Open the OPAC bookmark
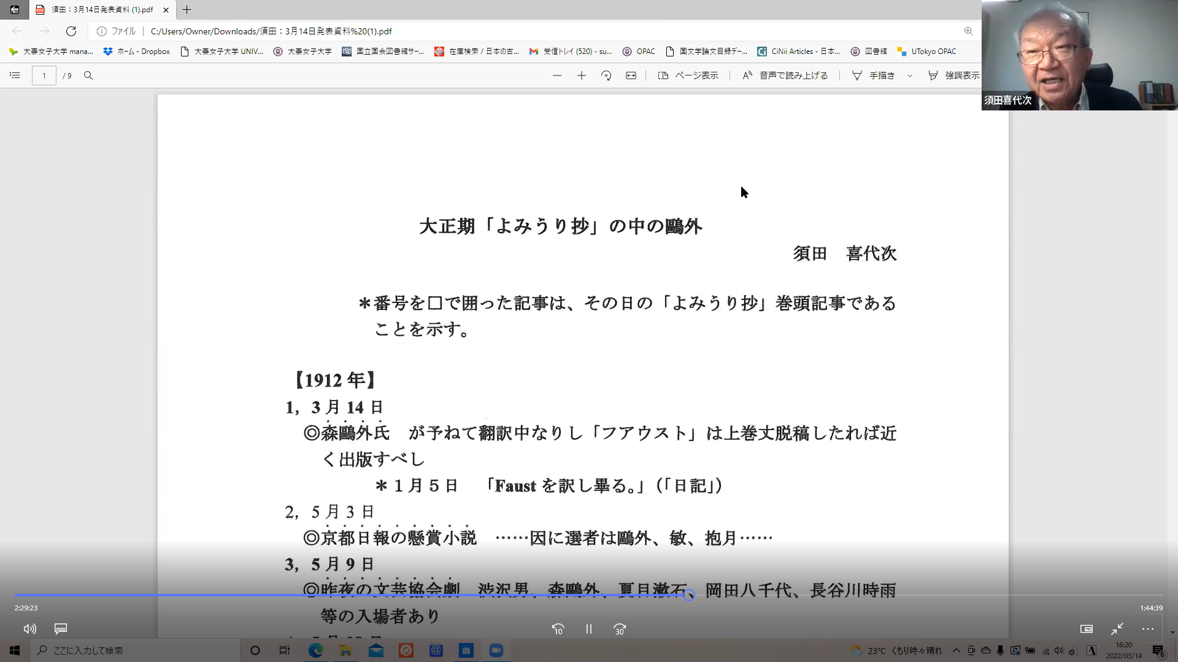 639,52
